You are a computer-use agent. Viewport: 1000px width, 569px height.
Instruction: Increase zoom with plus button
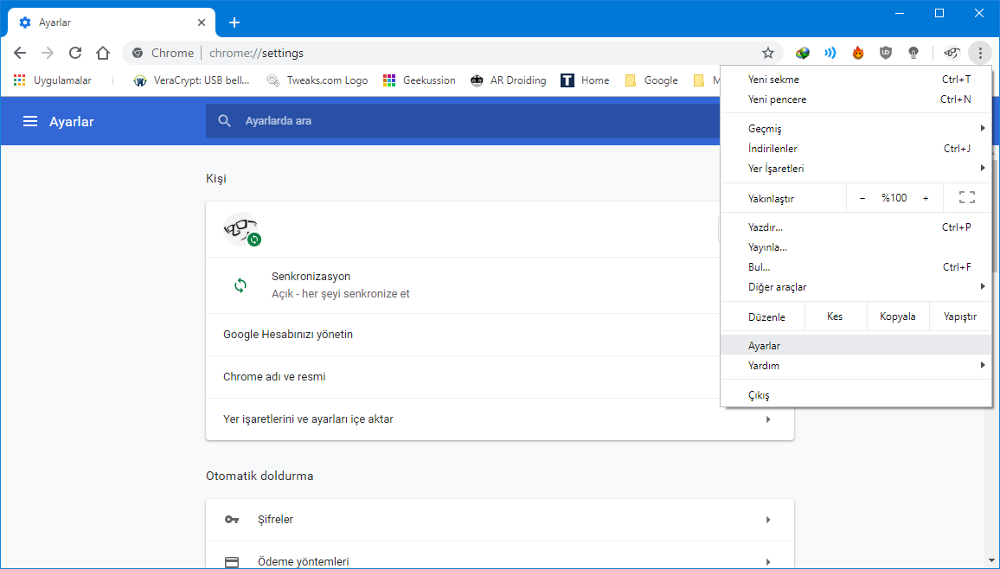926,198
